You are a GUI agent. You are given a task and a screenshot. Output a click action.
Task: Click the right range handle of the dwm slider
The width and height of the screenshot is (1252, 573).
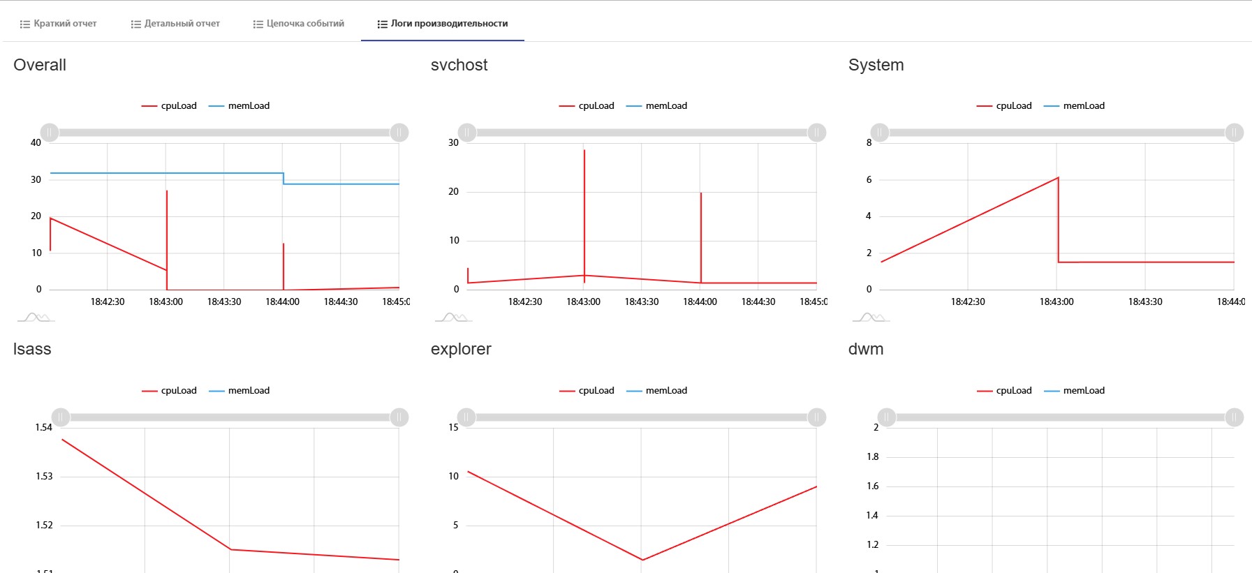[1235, 417]
